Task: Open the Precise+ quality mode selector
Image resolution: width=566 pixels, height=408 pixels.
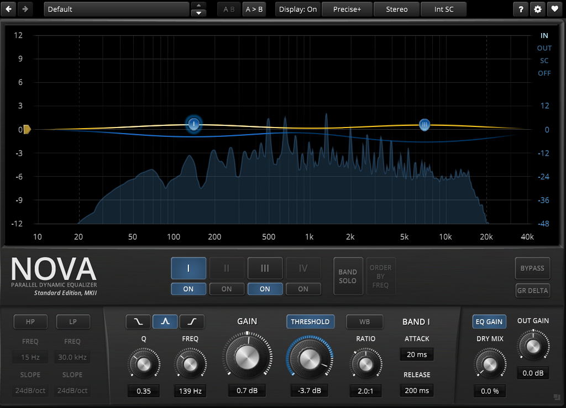Action: coord(347,9)
